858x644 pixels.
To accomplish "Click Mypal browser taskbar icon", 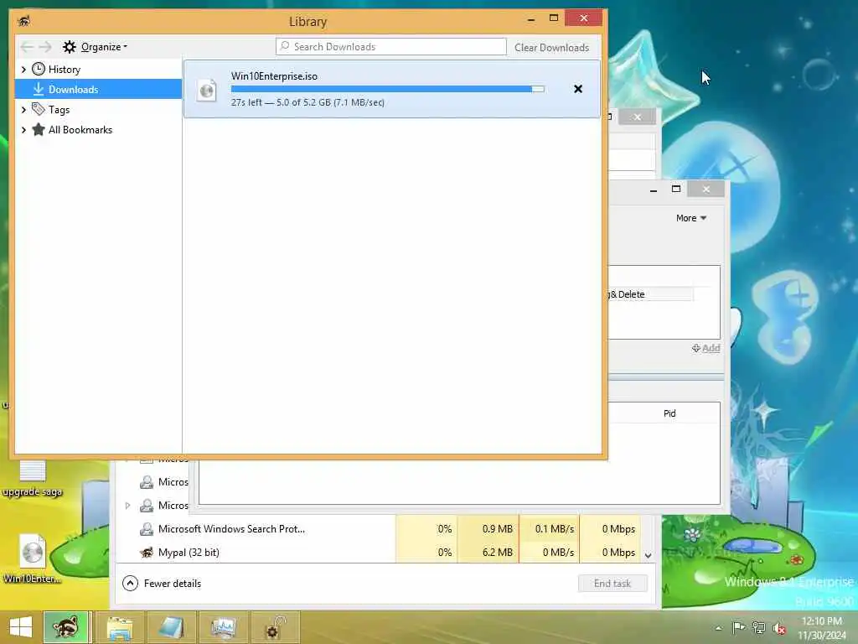I will pos(66,626).
